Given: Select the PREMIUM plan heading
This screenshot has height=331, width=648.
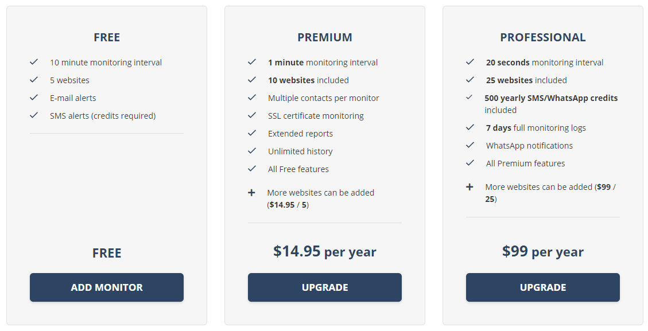Looking at the screenshot, I should click(x=325, y=37).
